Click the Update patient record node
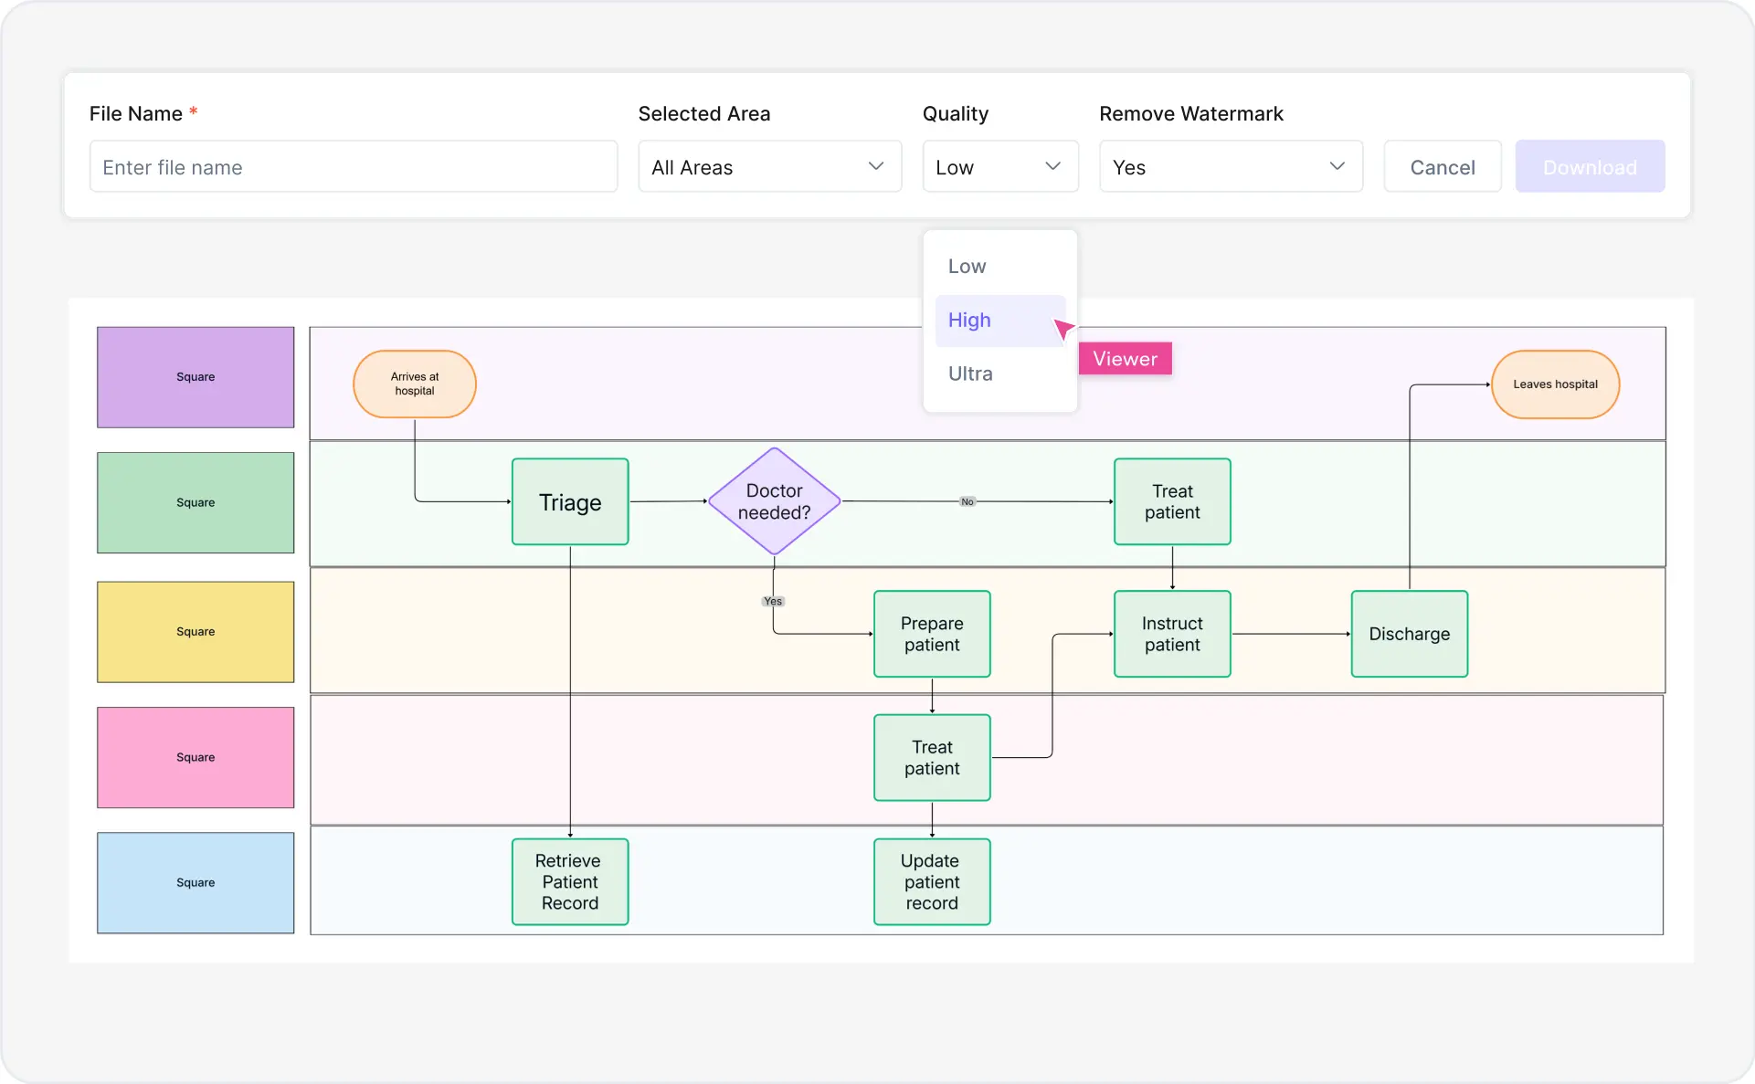Image resolution: width=1755 pixels, height=1084 pixels. click(932, 881)
